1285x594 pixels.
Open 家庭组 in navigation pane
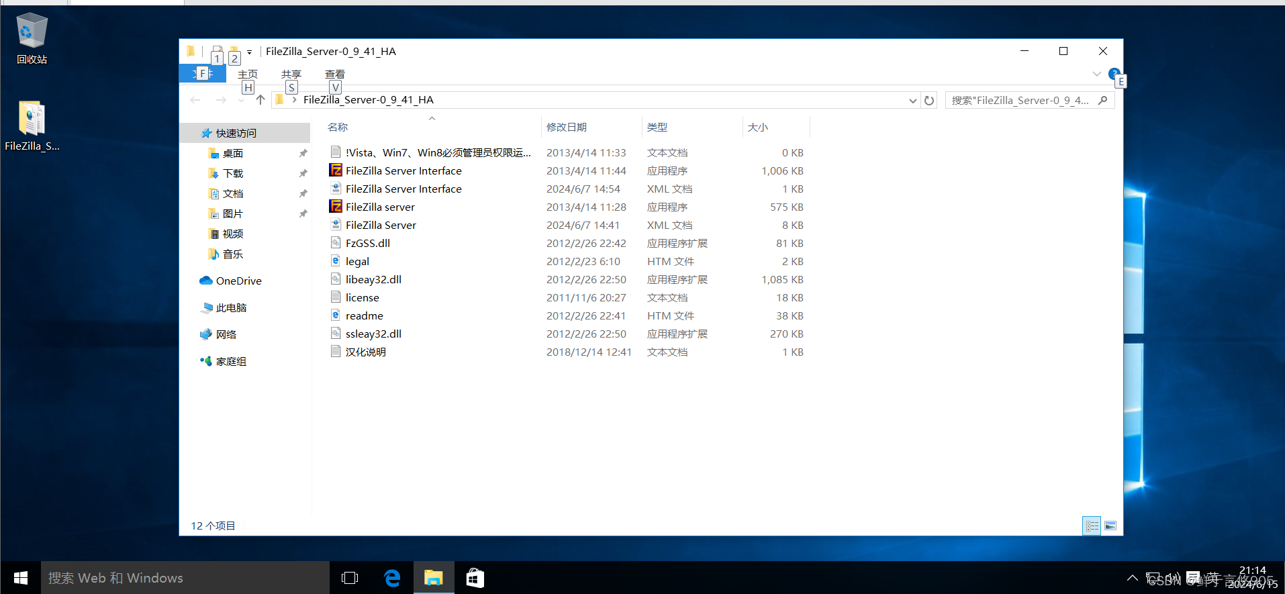[x=231, y=361]
